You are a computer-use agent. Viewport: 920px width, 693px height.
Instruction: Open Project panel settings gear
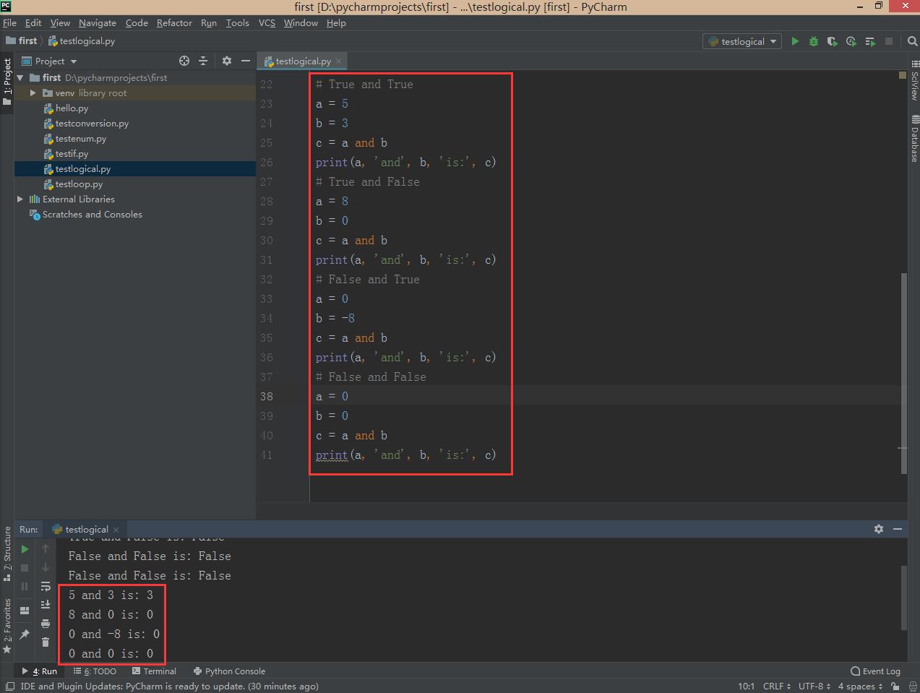(x=227, y=61)
